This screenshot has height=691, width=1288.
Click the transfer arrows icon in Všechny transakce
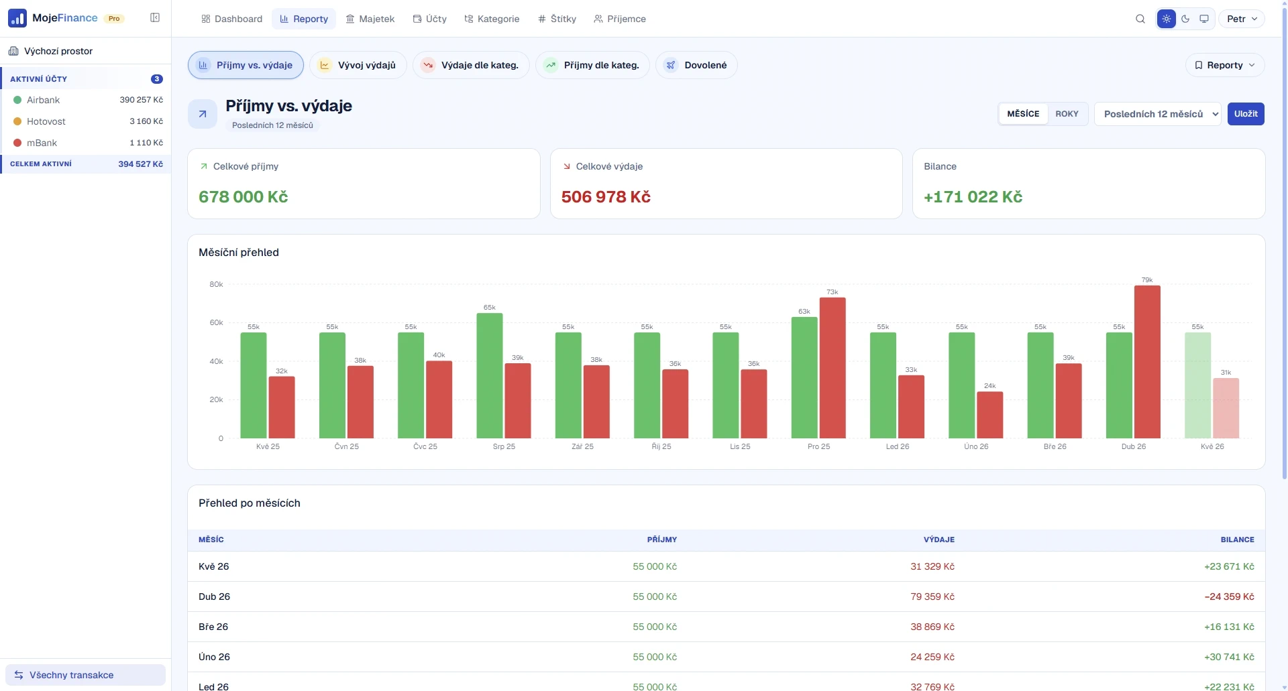[19, 675]
